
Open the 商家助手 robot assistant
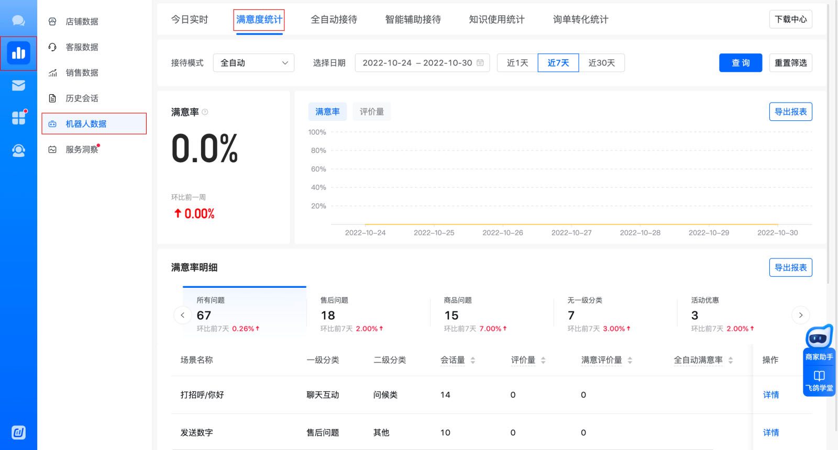[819, 343]
